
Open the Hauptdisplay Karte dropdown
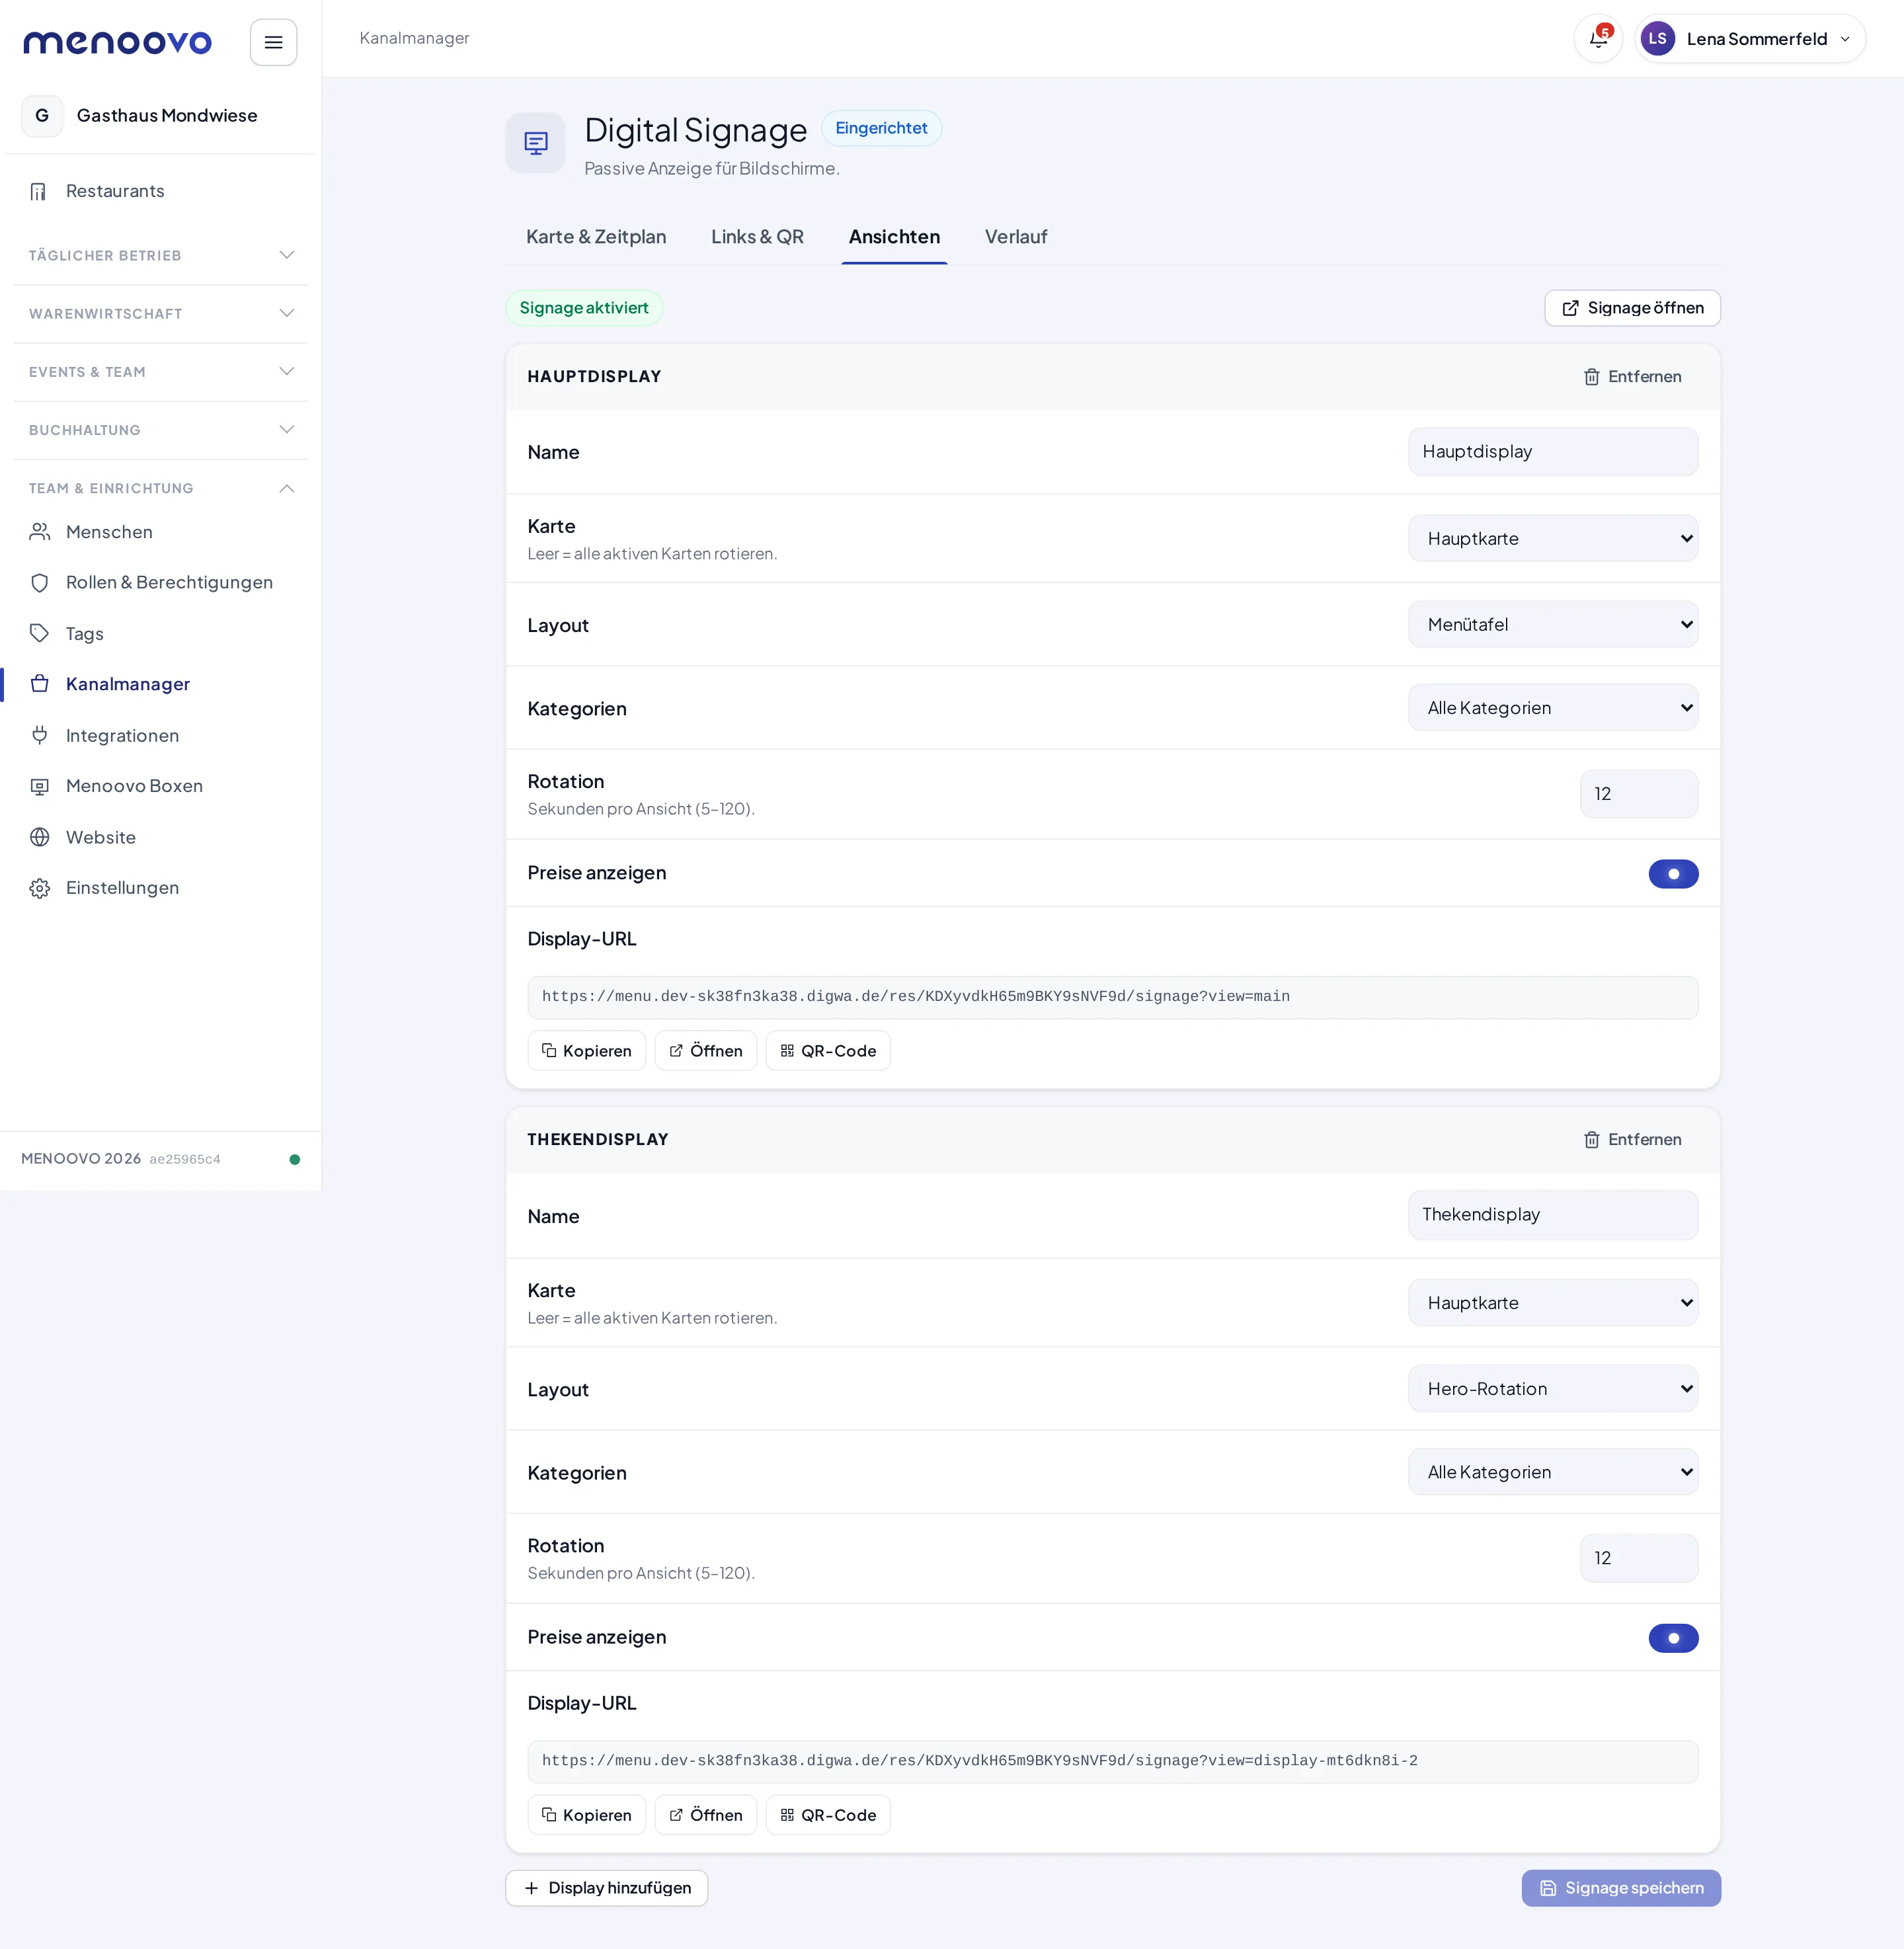tap(1553, 539)
